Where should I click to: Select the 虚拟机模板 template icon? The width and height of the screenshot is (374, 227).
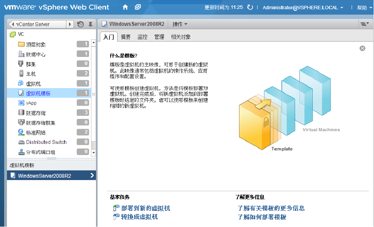(21, 93)
